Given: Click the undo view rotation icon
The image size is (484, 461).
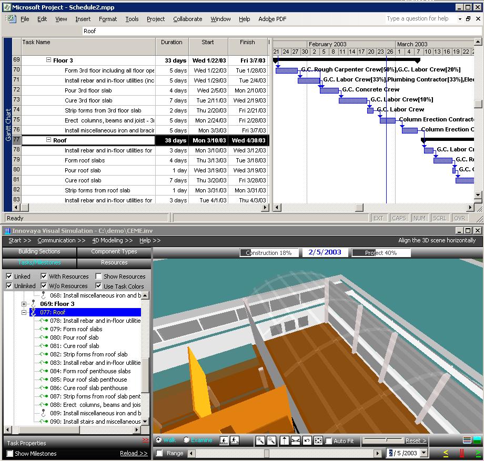Looking at the screenshot, I should click(307, 440).
